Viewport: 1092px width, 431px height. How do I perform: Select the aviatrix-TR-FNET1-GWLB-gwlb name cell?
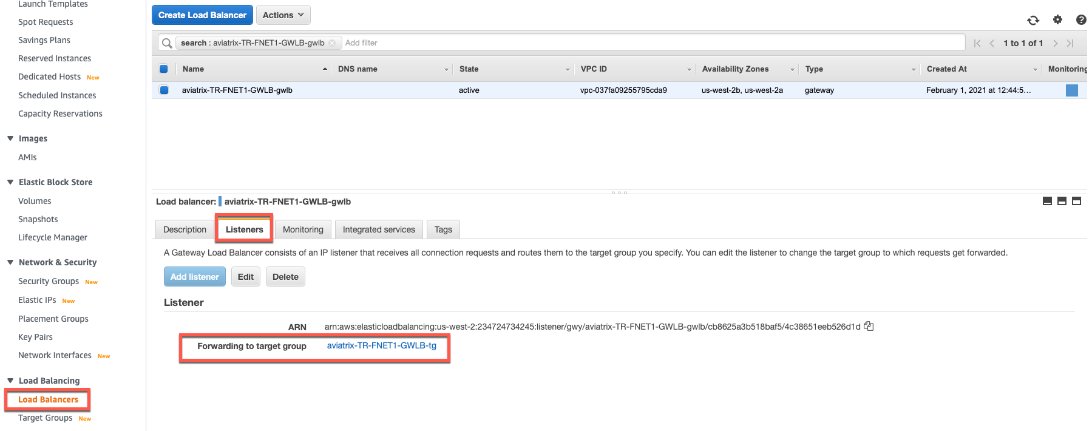[x=237, y=90]
